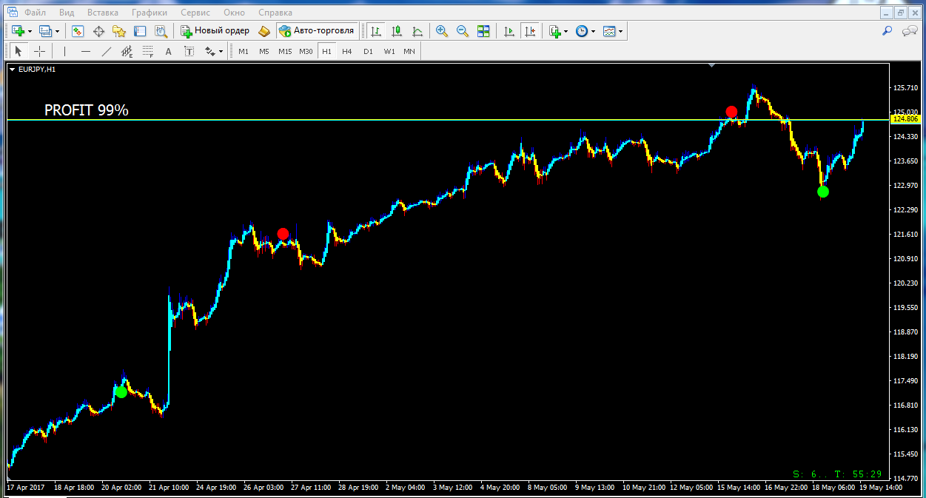Select the line chart icon
The image size is (926, 498).
coord(417,31)
